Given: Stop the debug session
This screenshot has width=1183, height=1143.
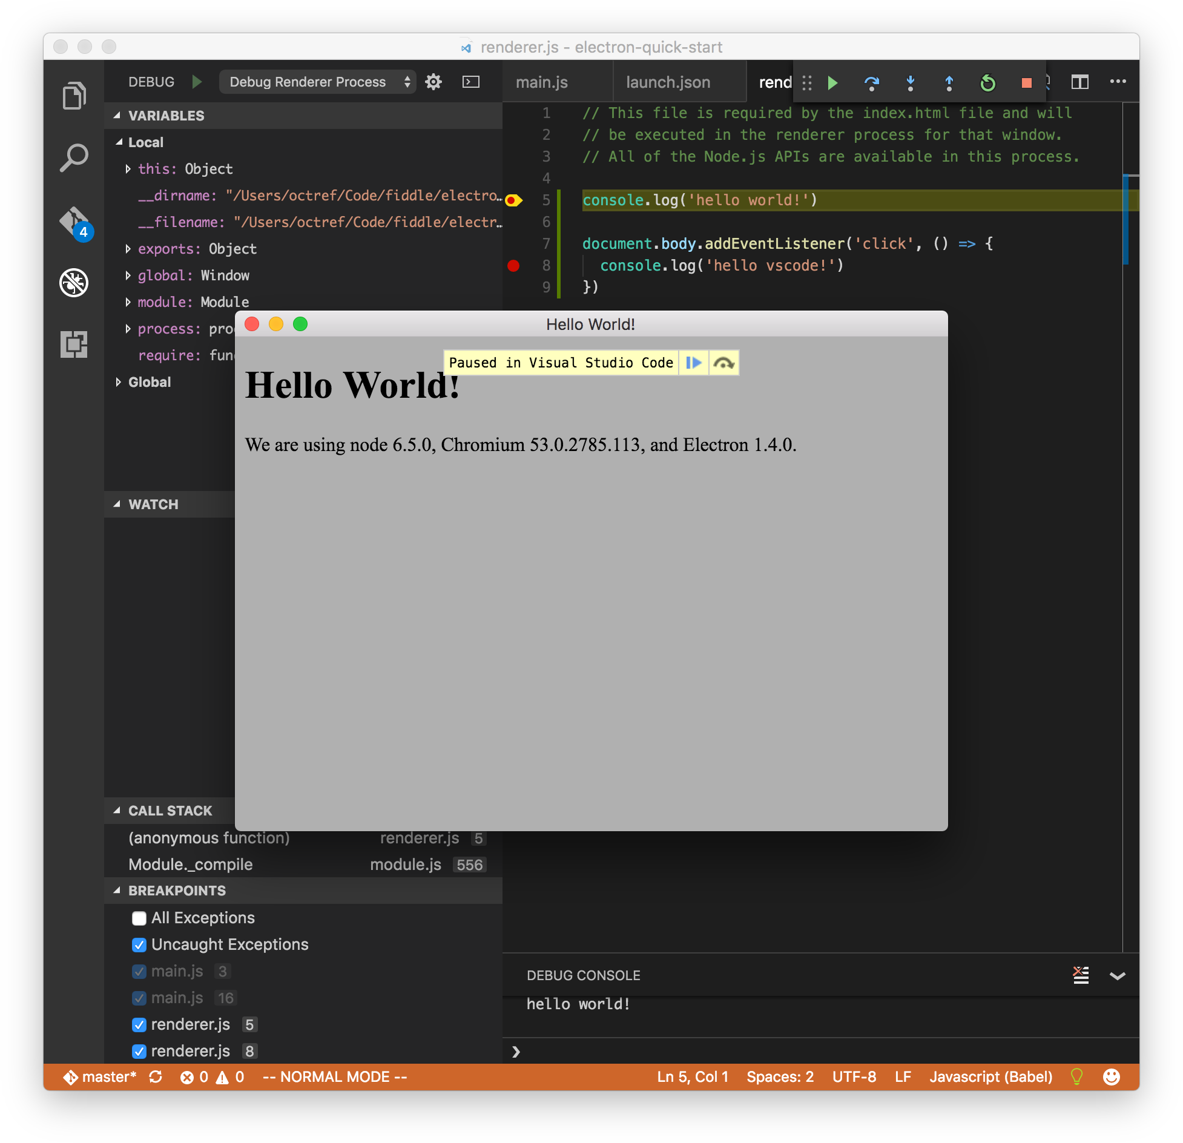Looking at the screenshot, I should click(x=1026, y=84).
